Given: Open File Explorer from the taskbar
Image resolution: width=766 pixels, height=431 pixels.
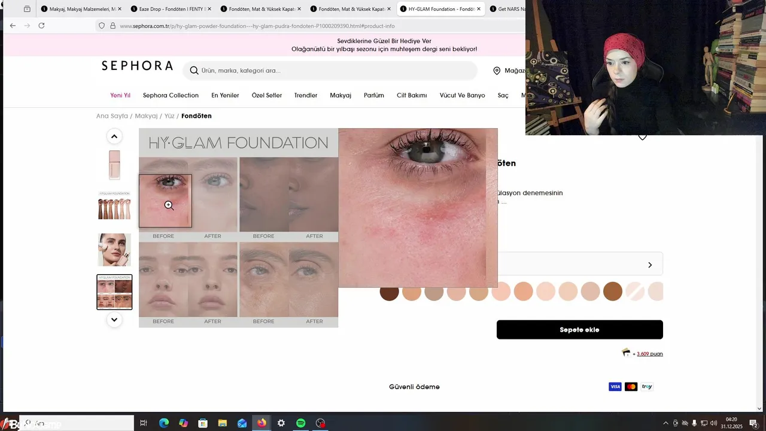Looking at the screenshot, I should (x=222, y=423).
